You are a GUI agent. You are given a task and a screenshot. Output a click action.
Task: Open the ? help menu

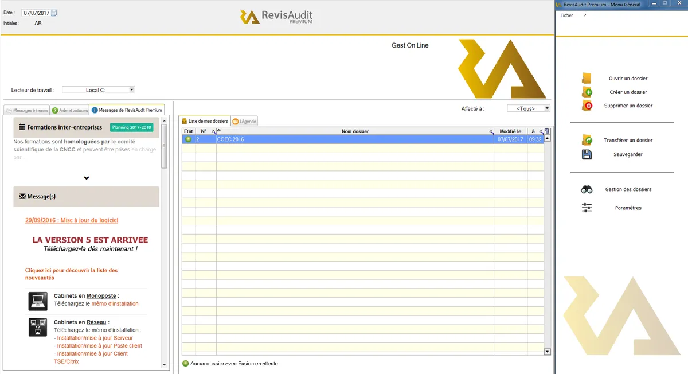(585, 15)
